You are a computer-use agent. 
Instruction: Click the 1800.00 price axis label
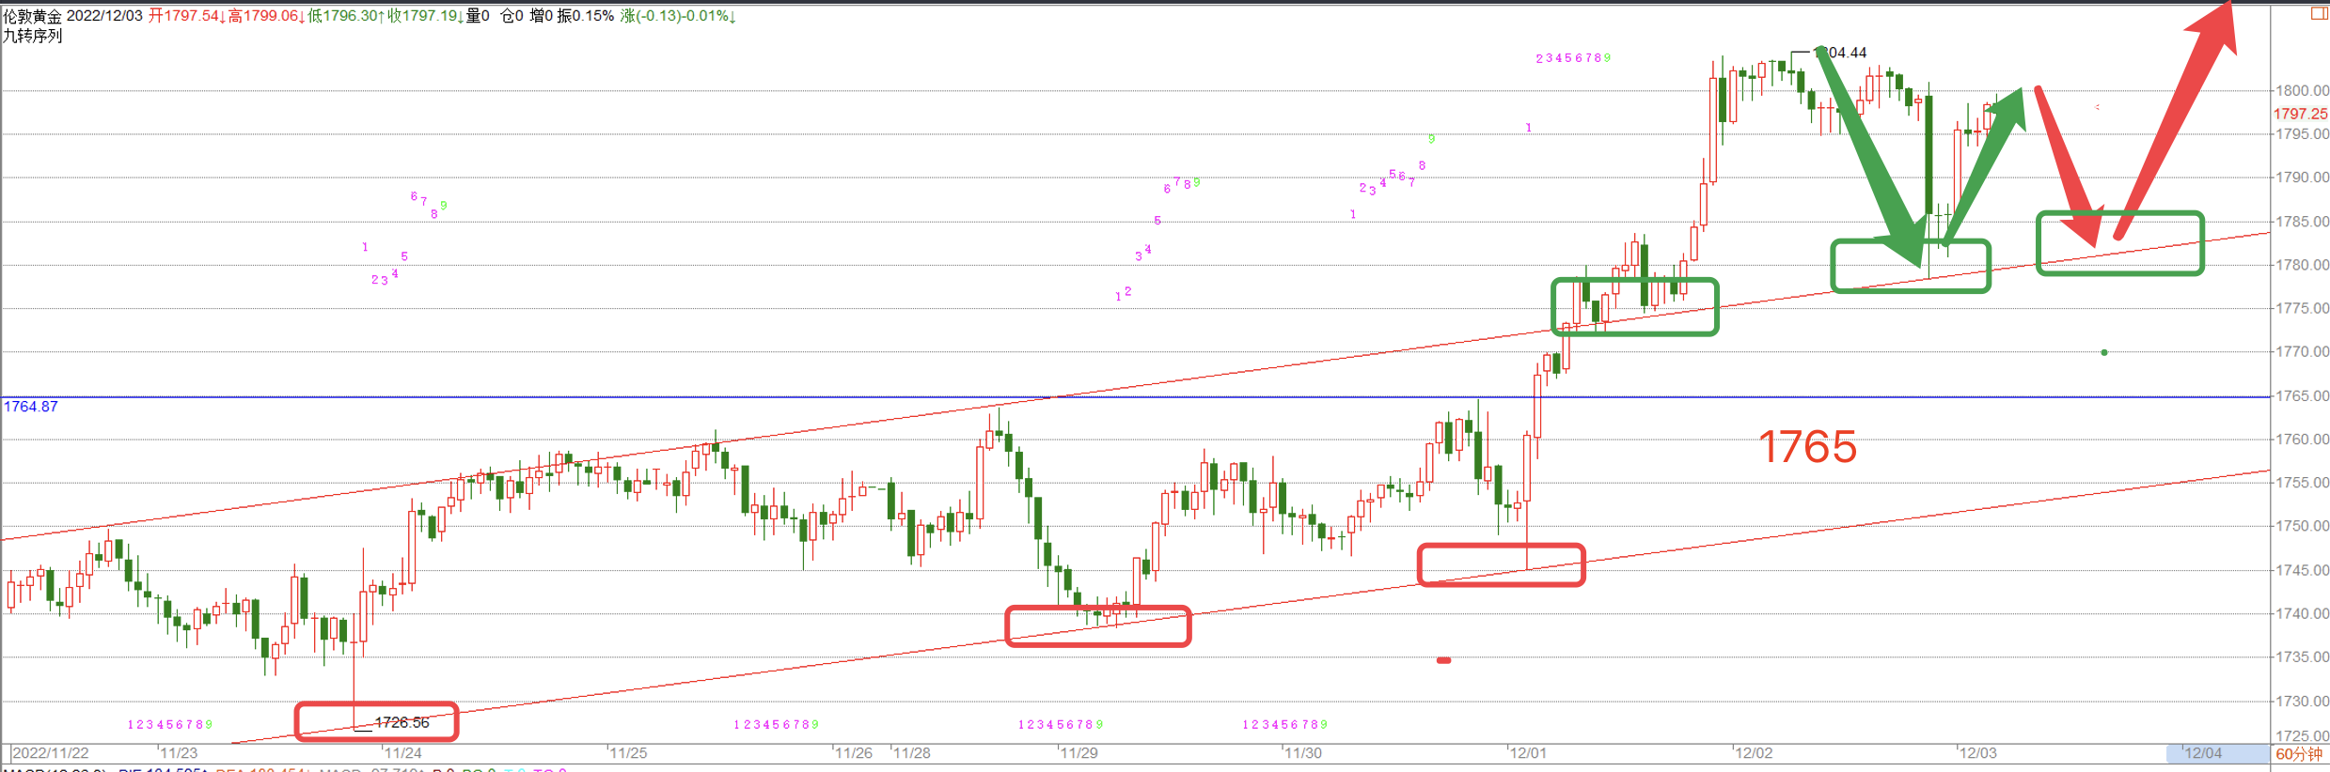click(x=2302, y=91)
